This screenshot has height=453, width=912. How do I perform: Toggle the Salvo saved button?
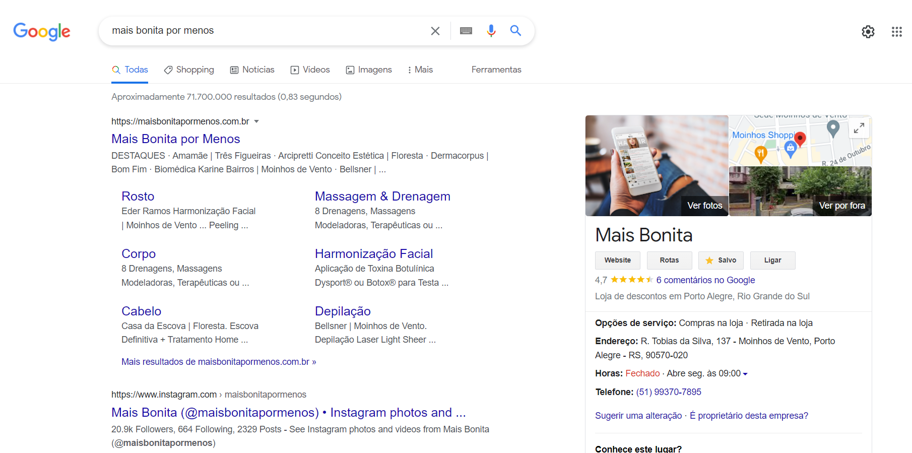point(721,261)
